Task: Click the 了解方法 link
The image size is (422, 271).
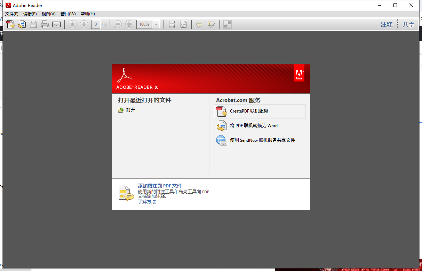Action: [146, 202]
